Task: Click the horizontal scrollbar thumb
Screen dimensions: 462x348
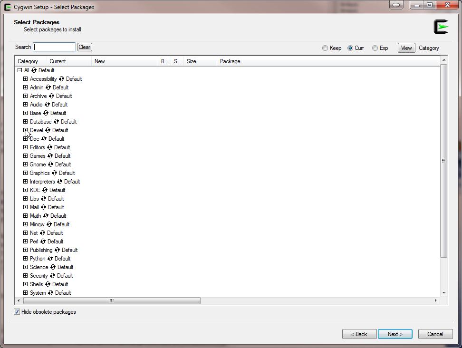Action: tap(112, 300)
